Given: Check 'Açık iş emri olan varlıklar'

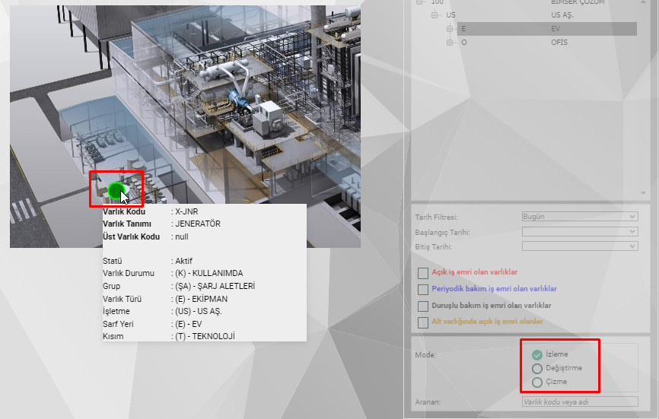Looking at the screenshot, I should [x=423, y=273].
